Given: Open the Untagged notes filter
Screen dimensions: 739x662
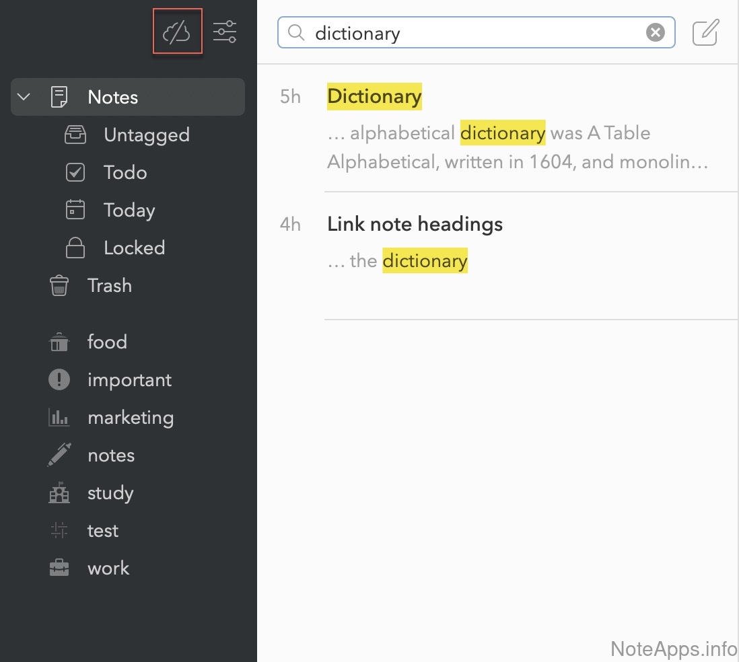Looking at the screenshot, I should click(146, 135).
